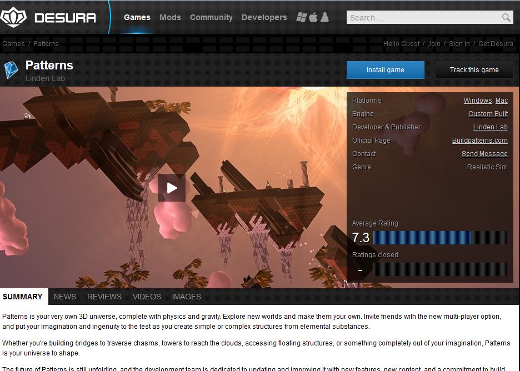Select the Windows platform icon
Image resolution: width=520 pixels, height=371 pixels.
pos(302,17)
